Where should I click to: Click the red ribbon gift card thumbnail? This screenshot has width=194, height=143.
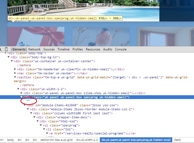[x=36, y=36]
